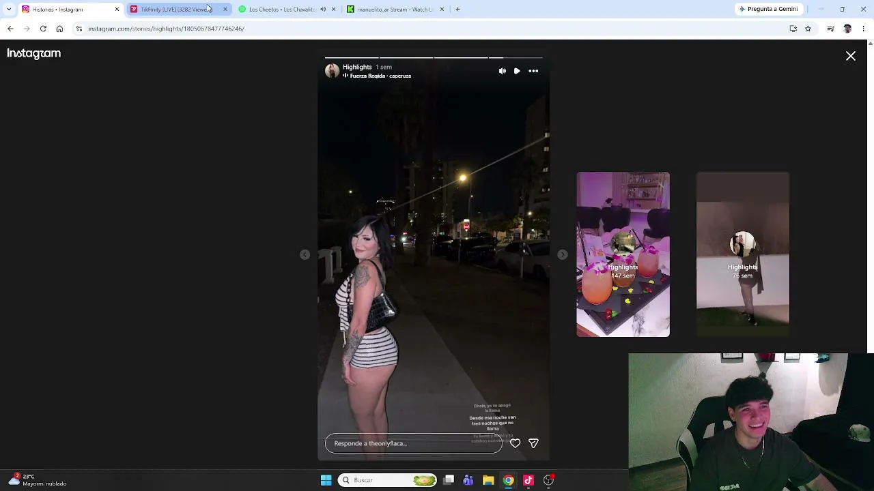Jump to the fourth story progress segment
This screenshot has height=491, width=874.
click(516, 57)
